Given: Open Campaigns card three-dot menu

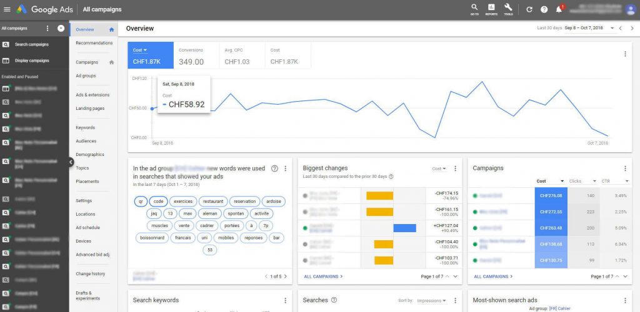Looking at the screenshot, I should coord(625,168).
